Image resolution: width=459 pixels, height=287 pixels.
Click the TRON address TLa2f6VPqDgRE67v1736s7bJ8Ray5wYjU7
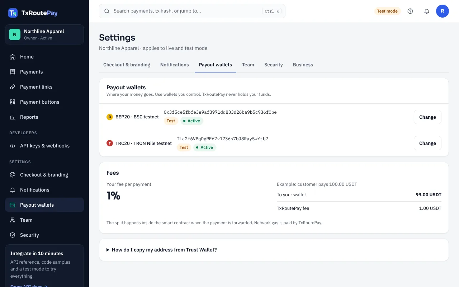222,139
